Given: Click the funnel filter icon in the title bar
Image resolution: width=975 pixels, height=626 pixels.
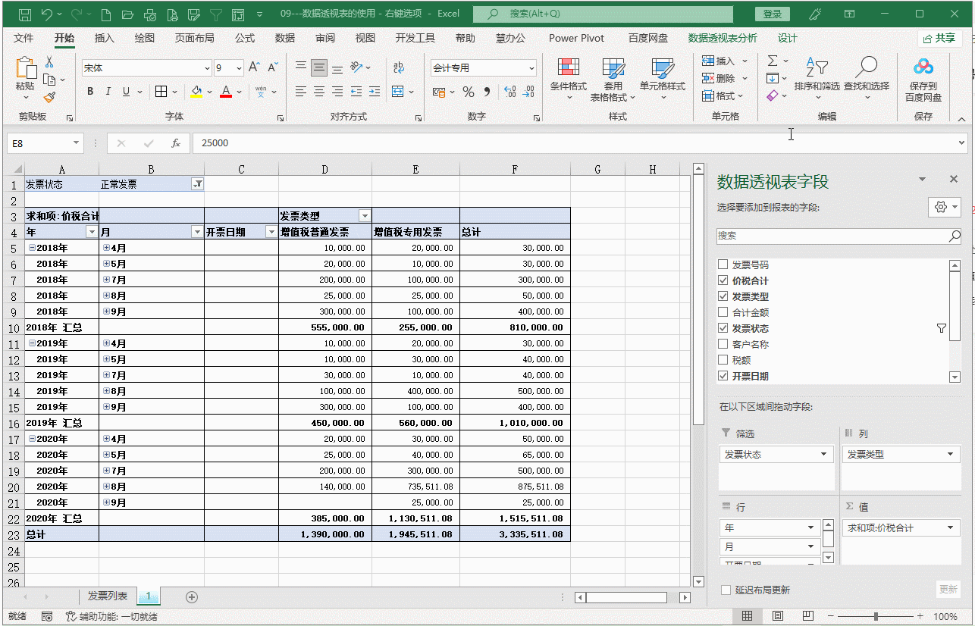Looking at the screenshot, I should tap(216, 14).
